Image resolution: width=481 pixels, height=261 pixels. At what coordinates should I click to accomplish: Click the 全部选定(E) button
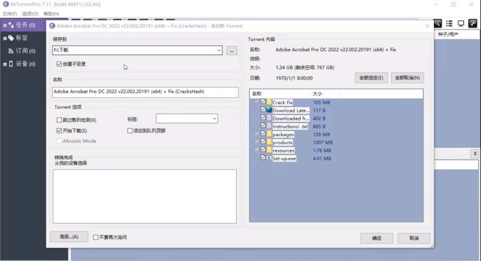tap(371, 78)
